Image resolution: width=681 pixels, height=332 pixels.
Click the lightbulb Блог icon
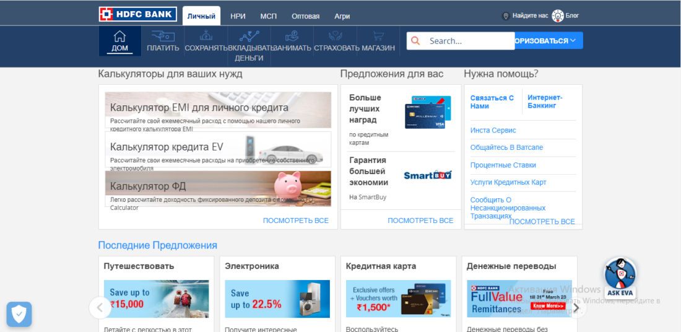[558, 16]
